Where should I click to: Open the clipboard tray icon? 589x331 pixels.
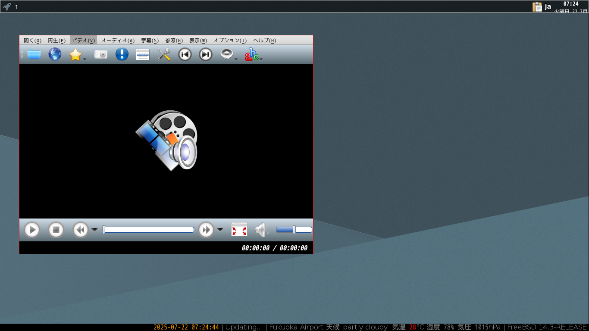(537, 6)
